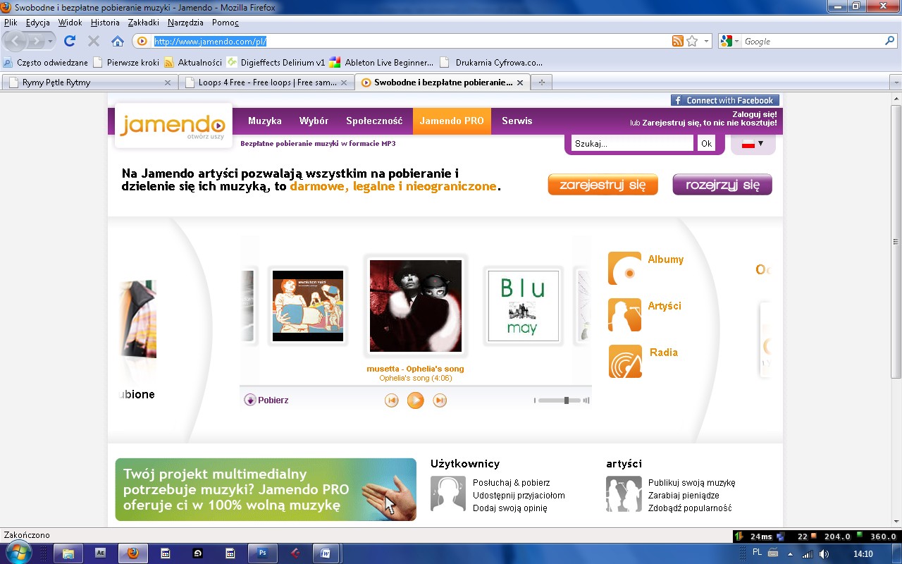Click the browser forward arrow button
The image size is (902, 564).
[36, 41]
